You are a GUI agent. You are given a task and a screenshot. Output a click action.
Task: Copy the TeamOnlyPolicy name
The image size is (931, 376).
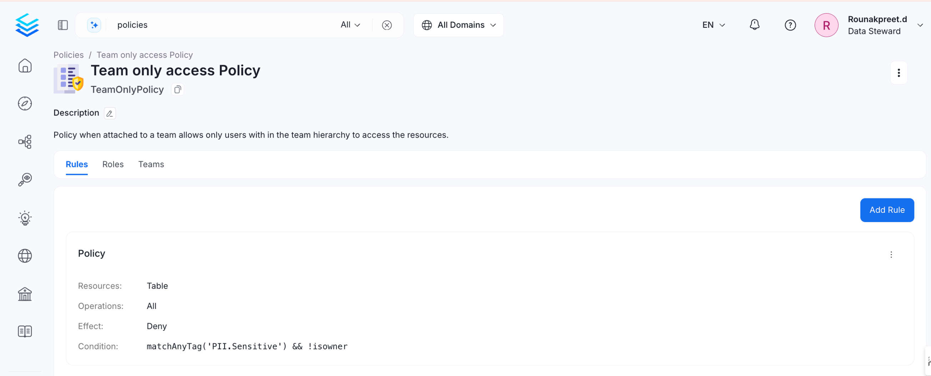[x=177, y=89]
